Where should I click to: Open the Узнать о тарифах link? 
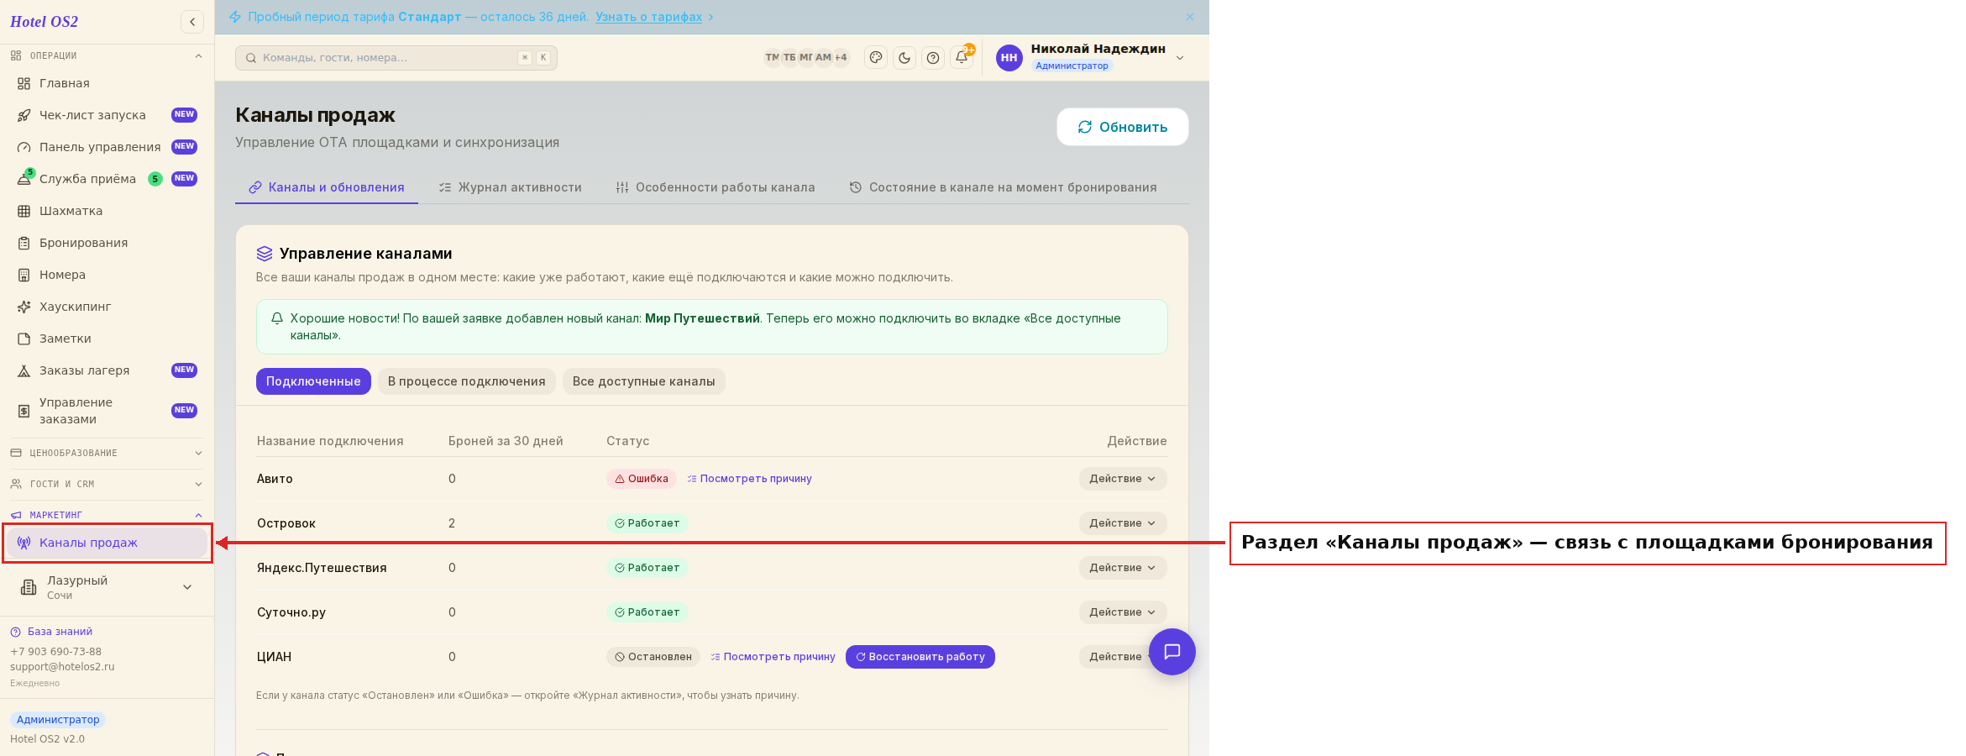pos(648,17)
